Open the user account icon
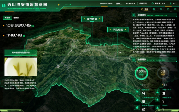 click(175, 9)
